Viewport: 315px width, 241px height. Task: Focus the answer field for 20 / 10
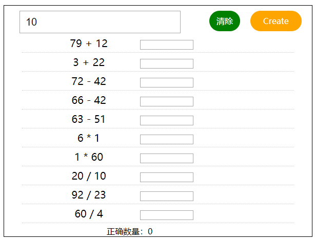coord(166,177)
